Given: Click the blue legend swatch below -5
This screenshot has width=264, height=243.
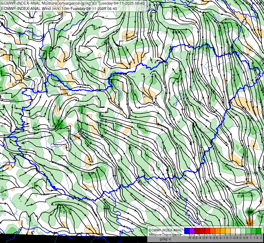Looking at the screenshot, I should click(x=187, y=231).
